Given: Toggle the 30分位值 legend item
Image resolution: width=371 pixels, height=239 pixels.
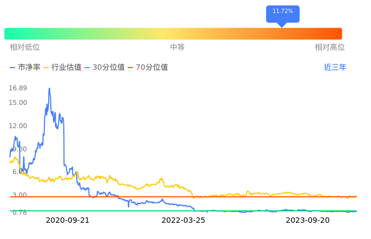Looking at the screenshot, I should pos(105,68).
